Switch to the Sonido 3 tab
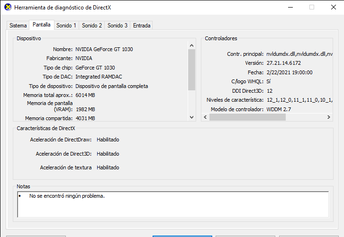 tap(118, 26)
